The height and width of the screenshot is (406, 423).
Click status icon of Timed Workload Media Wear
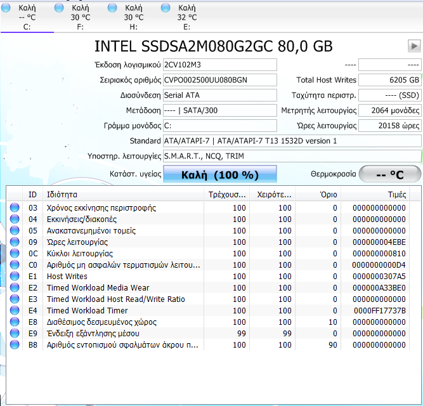point(15,287)
